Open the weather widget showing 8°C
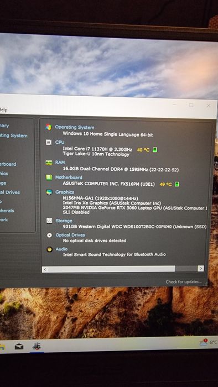 (209, 342)
